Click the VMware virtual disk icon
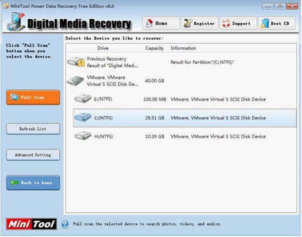 click(75, 80)
